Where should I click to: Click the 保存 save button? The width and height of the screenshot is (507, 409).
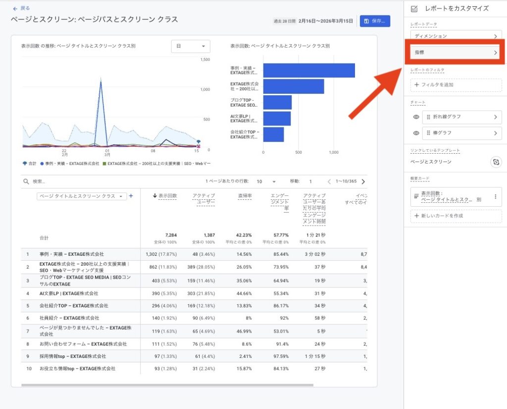pos(375,21)
